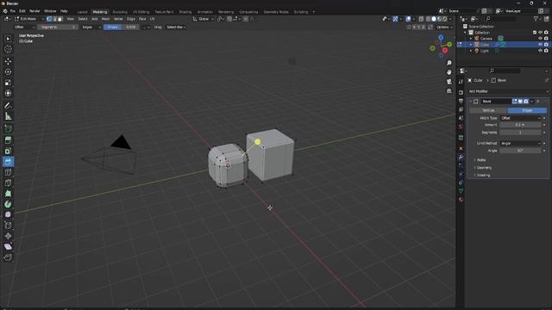Select Edges affect mode in Bevel modifier
This screenshot has width=552, height=310.
[527, 110]
